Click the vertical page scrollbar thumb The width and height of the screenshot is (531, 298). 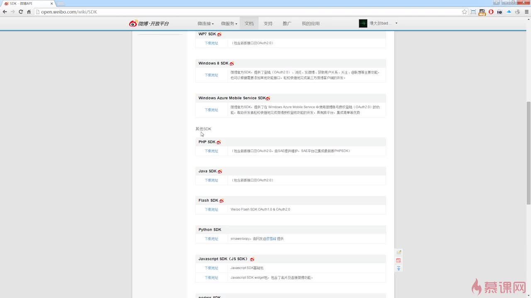pyautogui.click(x=529, y=152)
